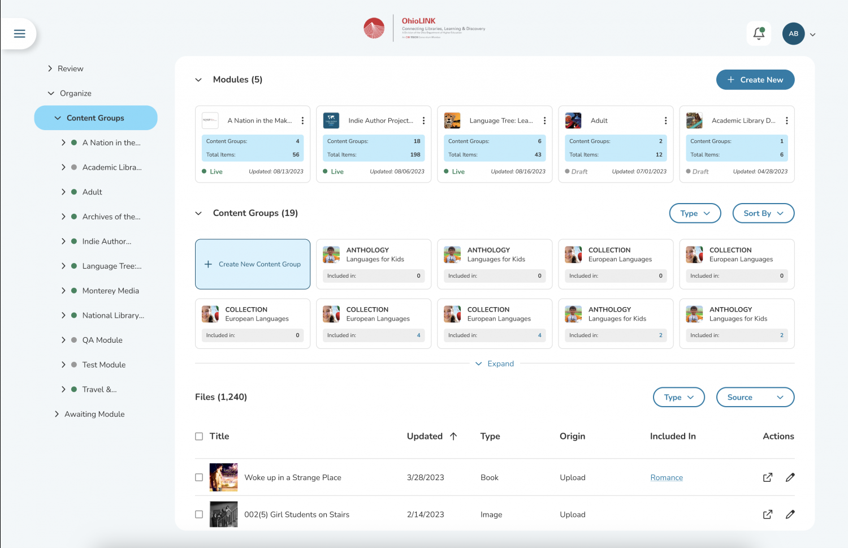The image size is (848, 548).
Task: Edit Woke up in a Strange Place
Action: (790, 477)
